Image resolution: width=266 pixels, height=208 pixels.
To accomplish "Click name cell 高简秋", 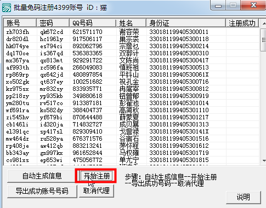I will (x=129, y=110).
